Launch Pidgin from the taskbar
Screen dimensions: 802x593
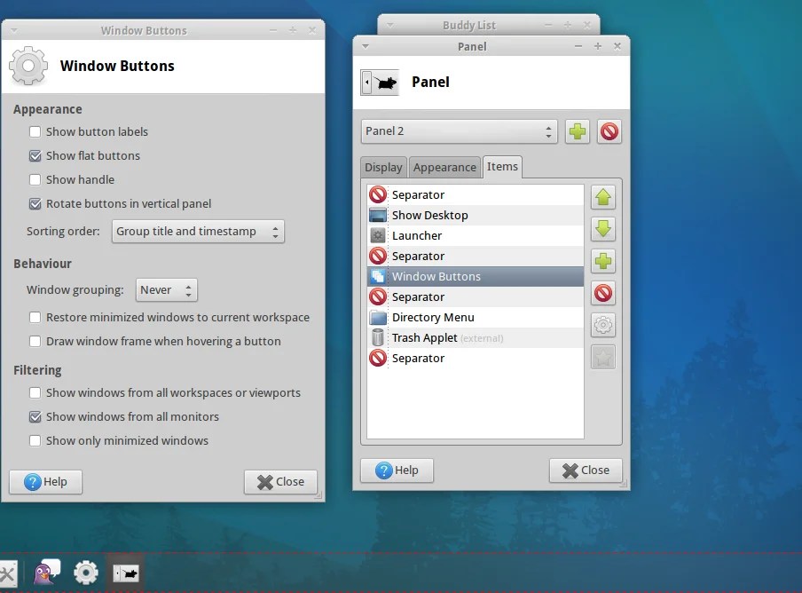coord(46,573)
